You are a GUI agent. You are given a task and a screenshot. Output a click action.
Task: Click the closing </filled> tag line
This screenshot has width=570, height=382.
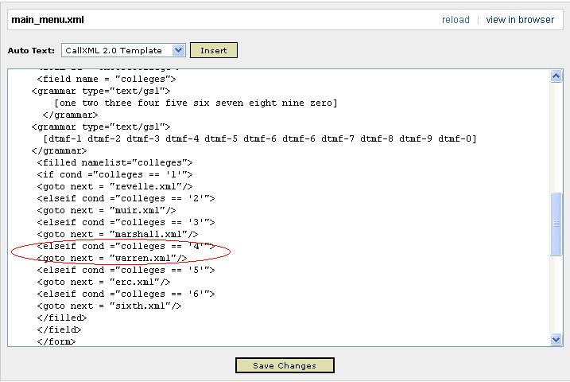point(62,318)
